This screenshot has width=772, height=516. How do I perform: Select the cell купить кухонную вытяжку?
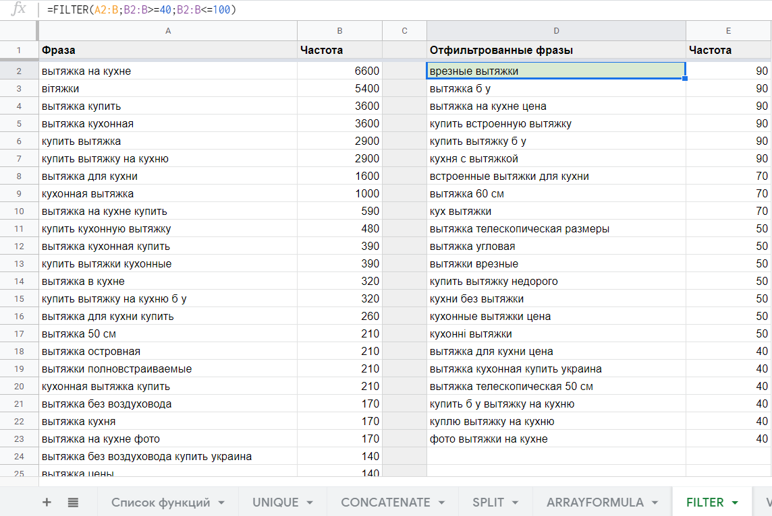tap(168, 229)
